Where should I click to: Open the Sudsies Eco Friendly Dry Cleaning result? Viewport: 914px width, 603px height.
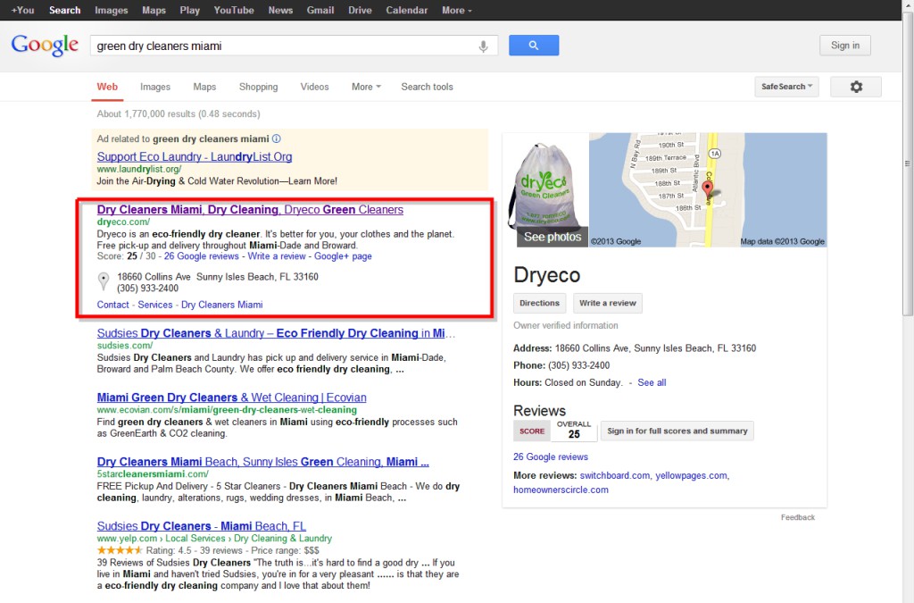(x=277, y=333)
